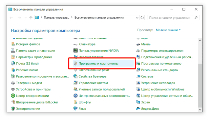Open Центр управления сетями и общи... link

pyautogui.click(x=167, y=96)
